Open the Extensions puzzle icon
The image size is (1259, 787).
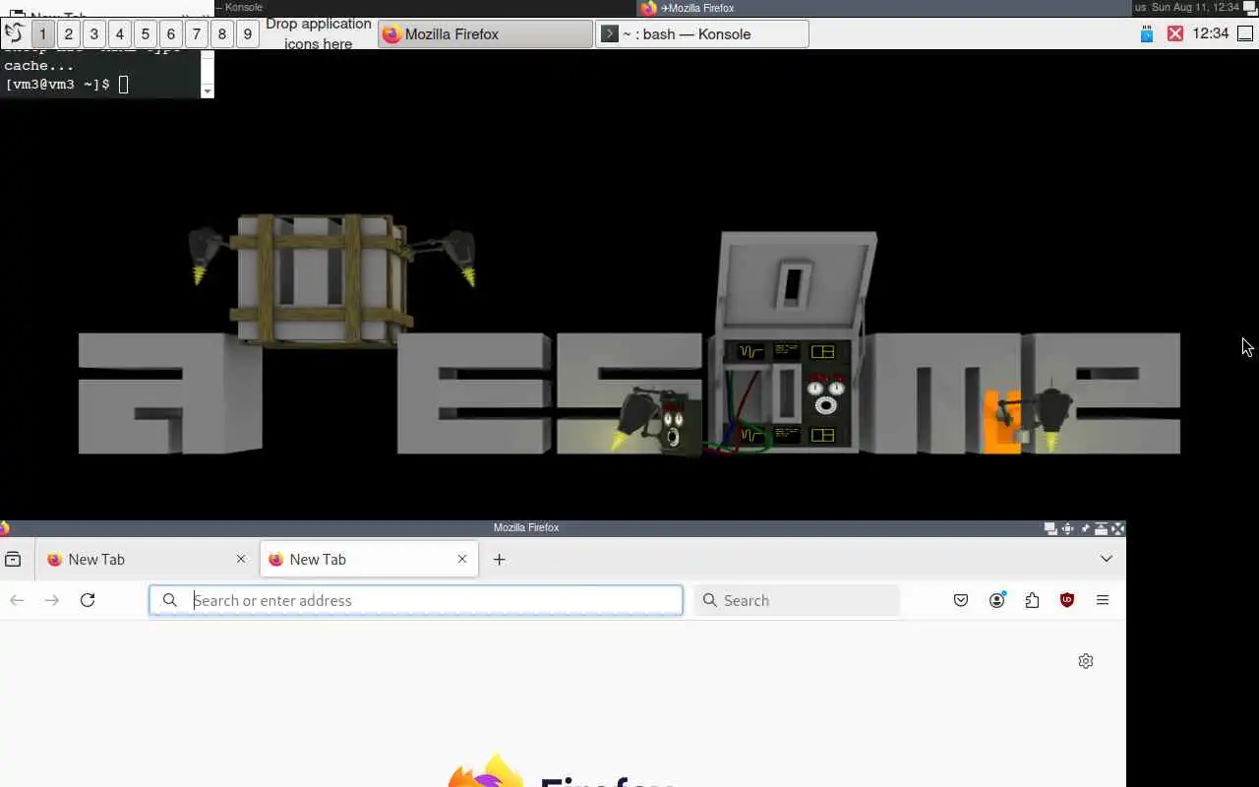pyautogui.click(x=1032, y=600)
